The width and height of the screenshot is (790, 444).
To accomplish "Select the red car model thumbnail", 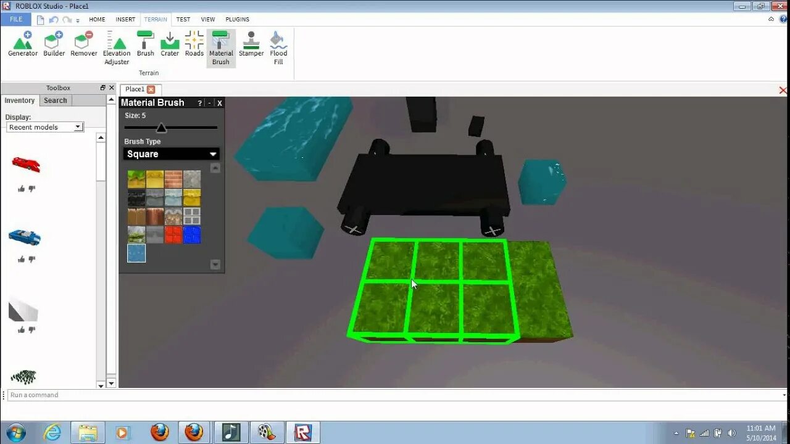I will (x=25, y=164).
